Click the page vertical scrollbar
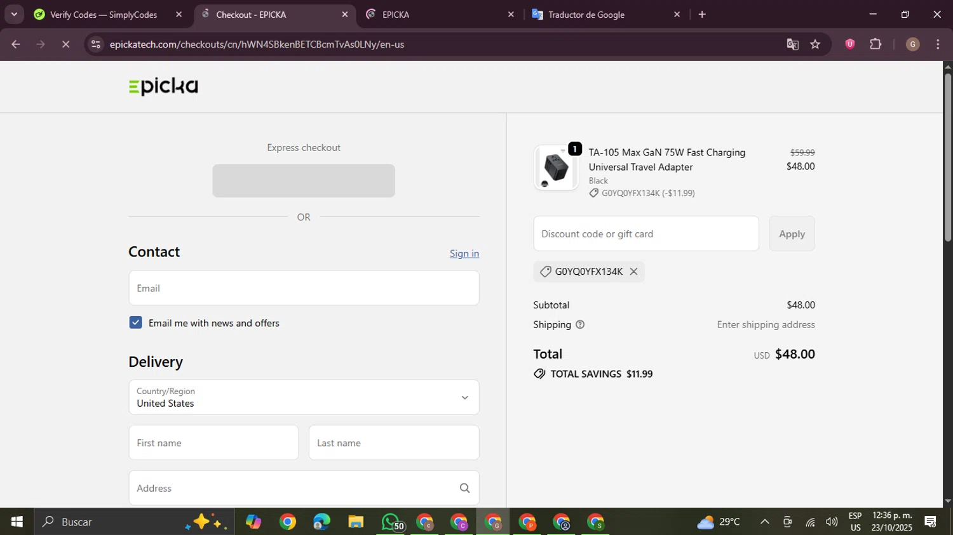 (948, 157)
